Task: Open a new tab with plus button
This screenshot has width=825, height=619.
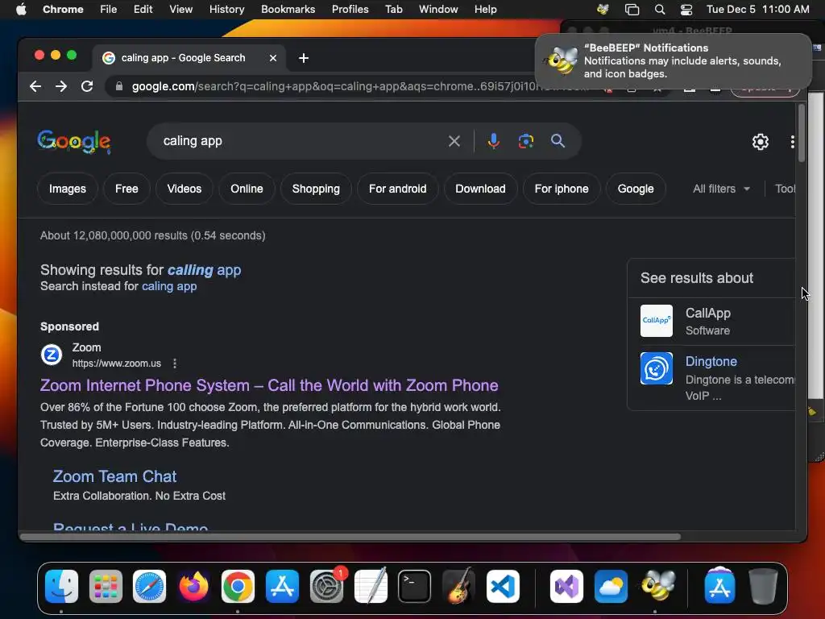Action: (304, 58)
